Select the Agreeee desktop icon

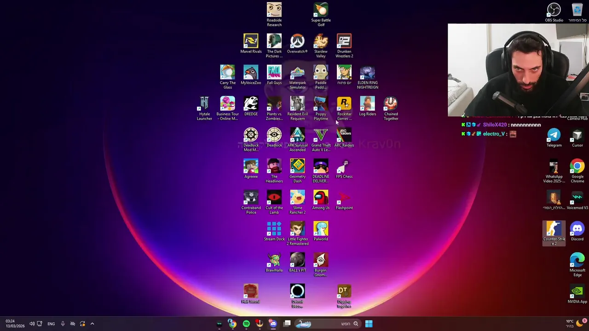point(251,169)
